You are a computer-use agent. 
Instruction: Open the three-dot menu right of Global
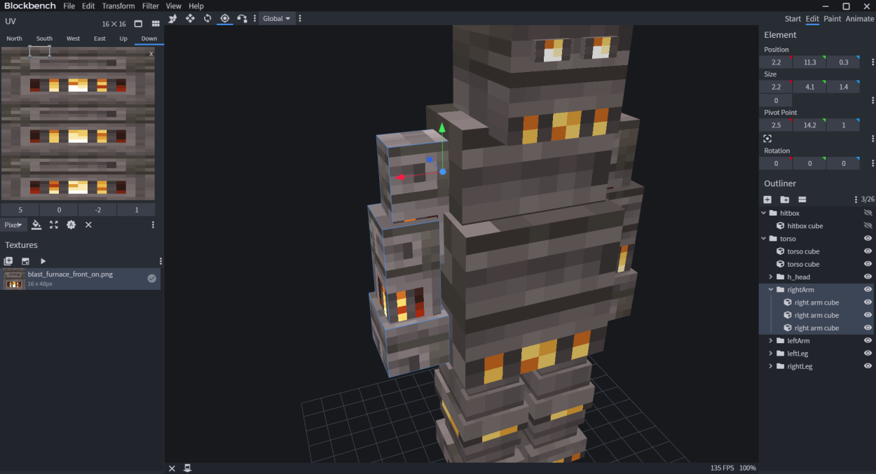click(300, 18)
